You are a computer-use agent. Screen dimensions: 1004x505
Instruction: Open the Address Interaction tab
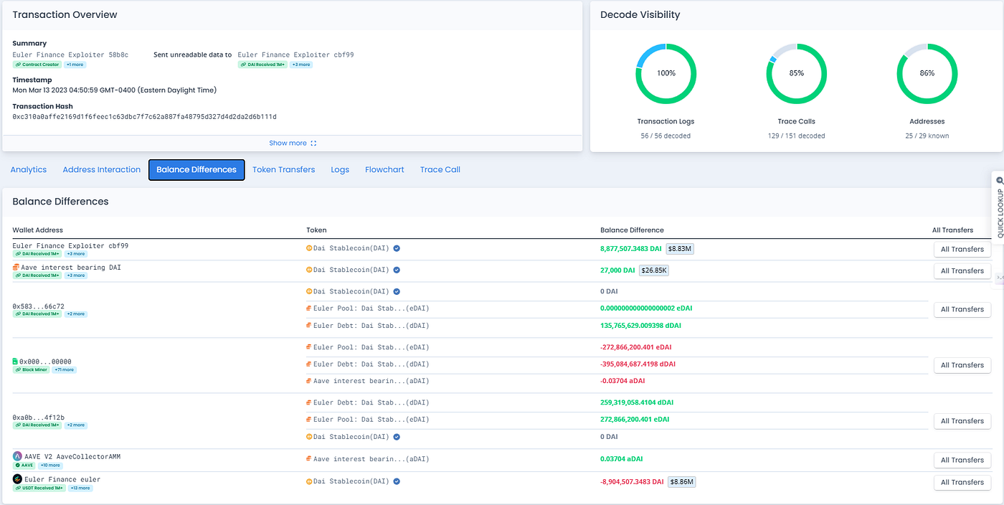tap(102, 170)
